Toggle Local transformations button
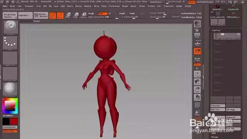Viewport: 247px width, 139px height. click(197, 51)
